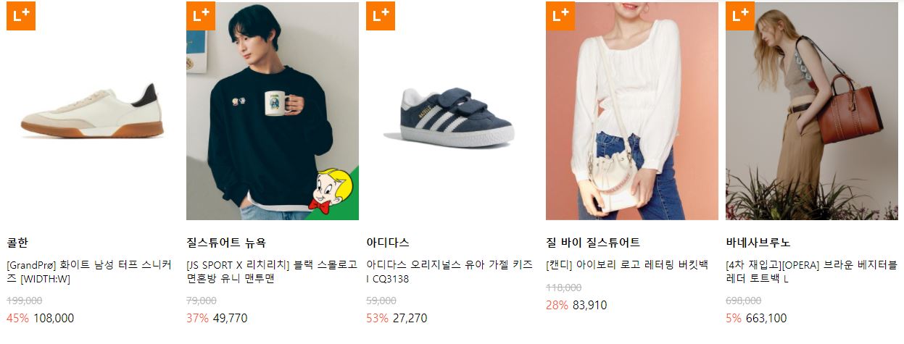The height and width of the screenshot is (344, 904).
Task: Click the 바네사브루노 brand name
Action: pos(758,243)
